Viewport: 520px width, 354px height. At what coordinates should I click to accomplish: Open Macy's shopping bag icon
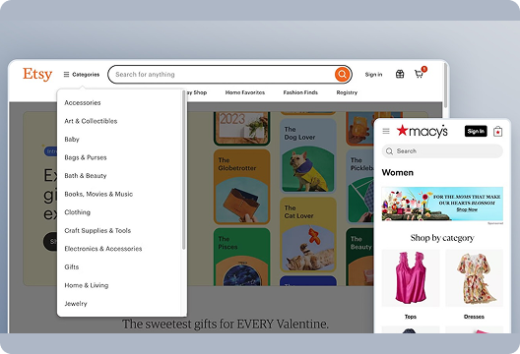[x=497, y=132]
